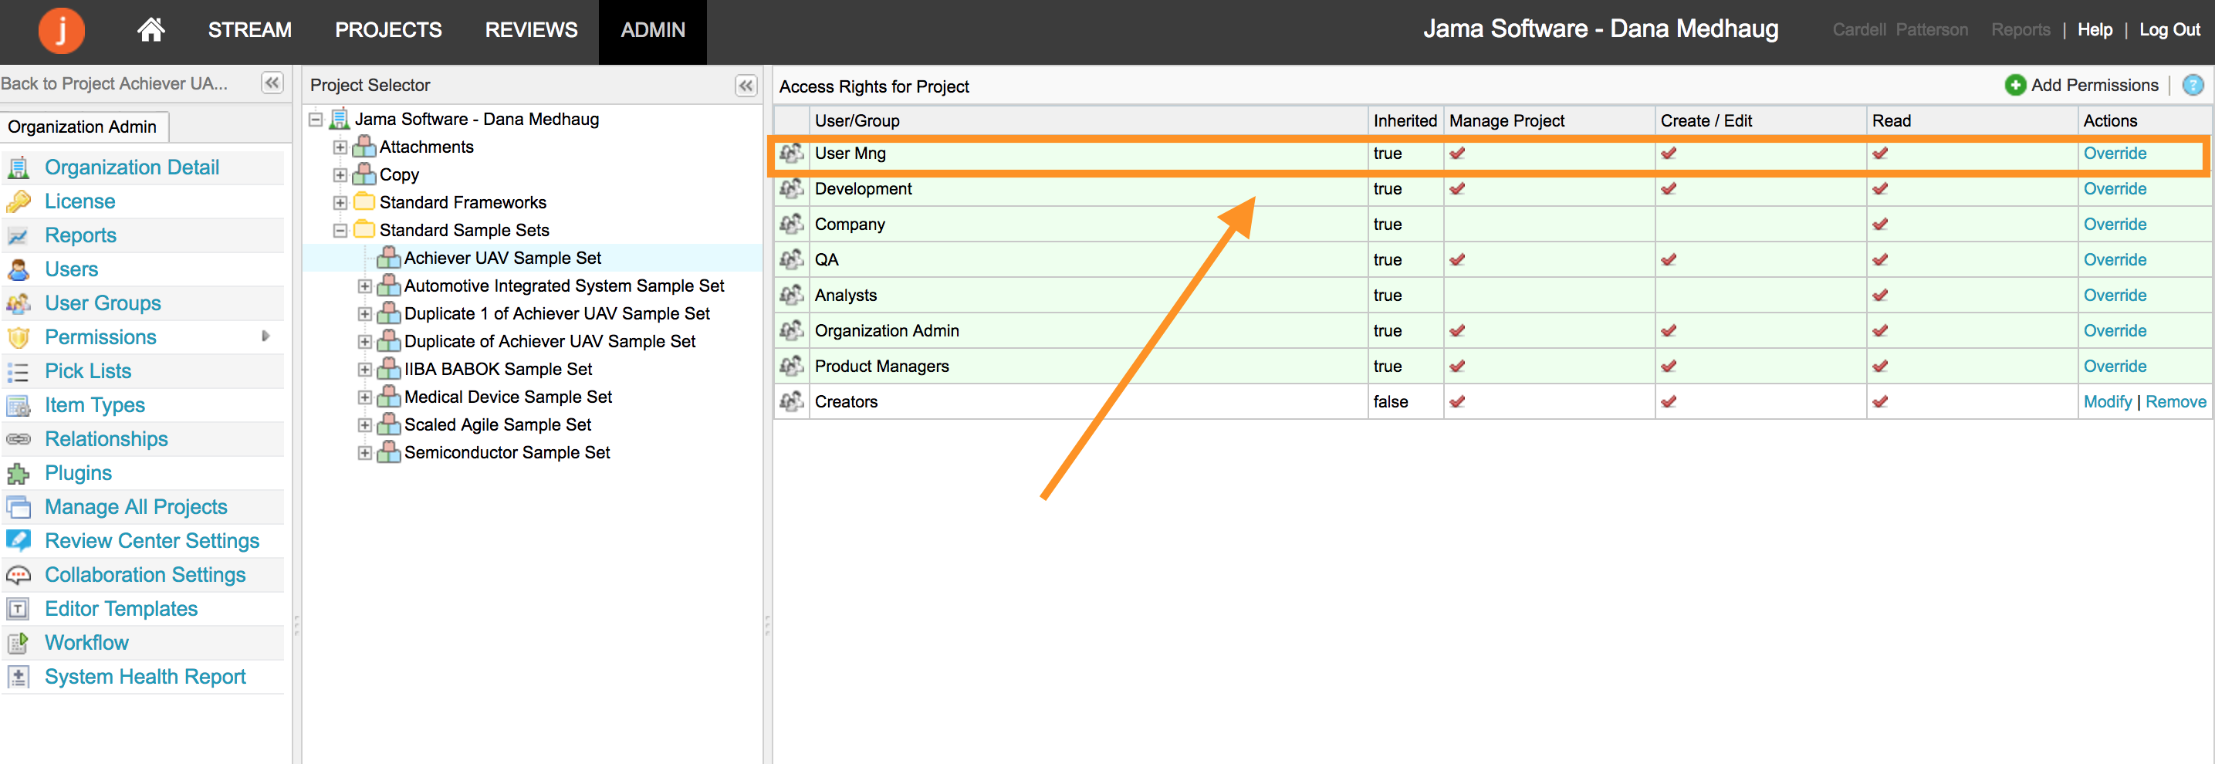Viewport: 2215px width, 764px height.
Task: Click Override for Development row
Action: (2115, 189)
